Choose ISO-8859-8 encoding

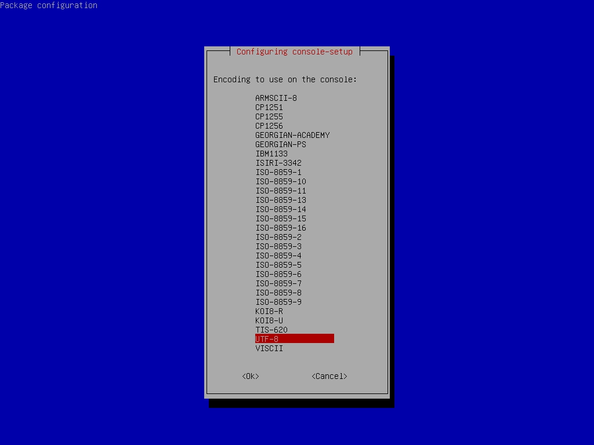pyautogui.click(x=278, y=293)
